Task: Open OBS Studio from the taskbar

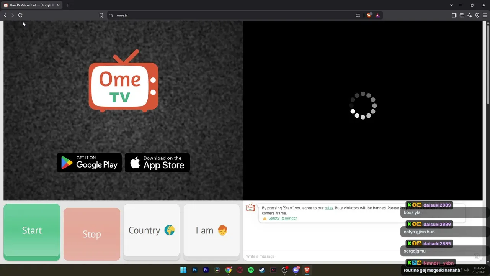Action: click(284, 270)
